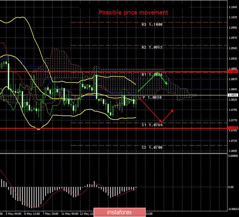Click the -0.00653 indicator scale value
The width and height of the screenshot is (239, 217).
tap(233, 209)
